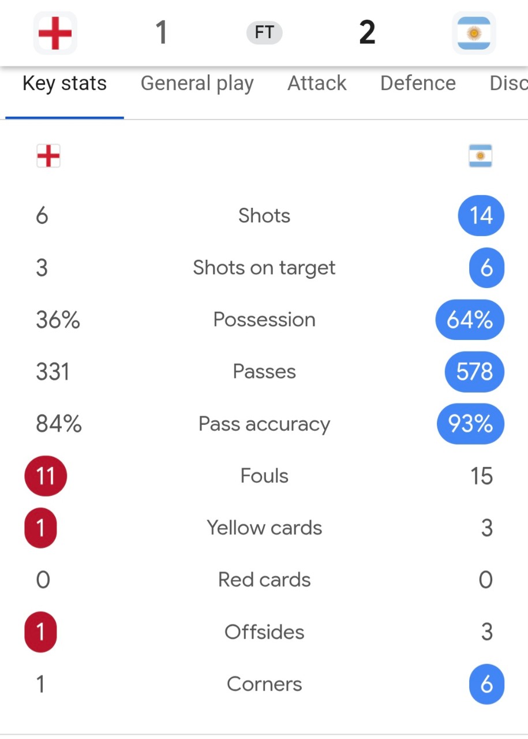The height and width of the screenshot is (739, 528).
Task: Click the red 1 yellow cards badge
Action: [x=40, y=528]
